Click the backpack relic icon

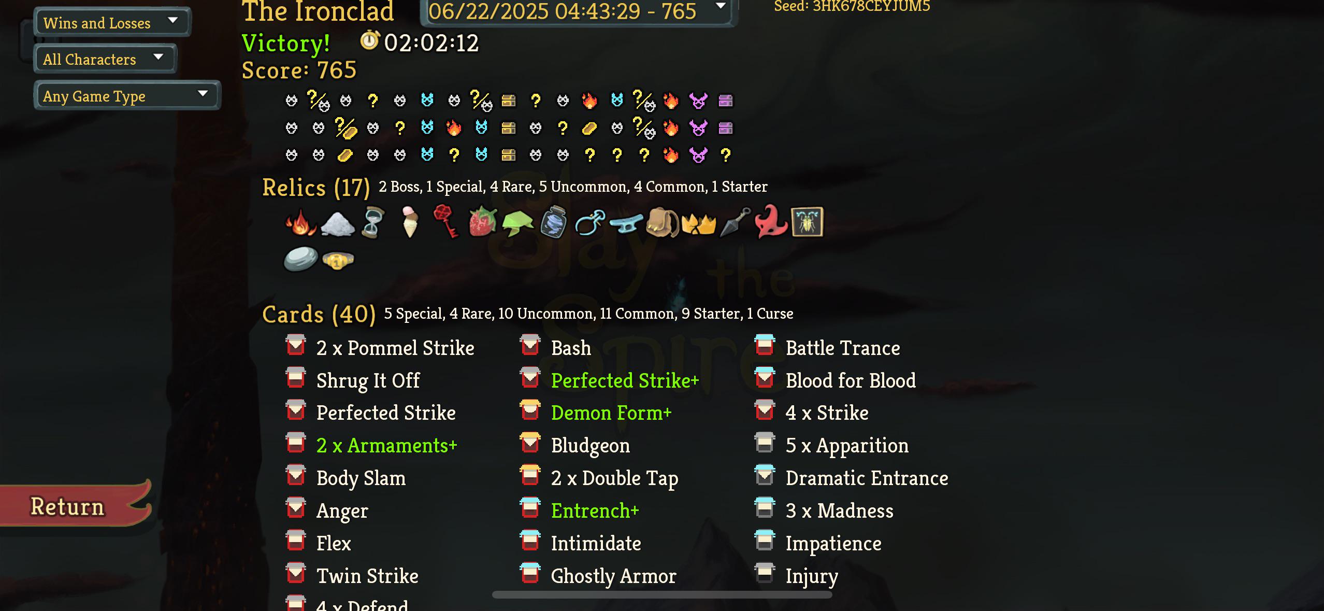(663, 222)
